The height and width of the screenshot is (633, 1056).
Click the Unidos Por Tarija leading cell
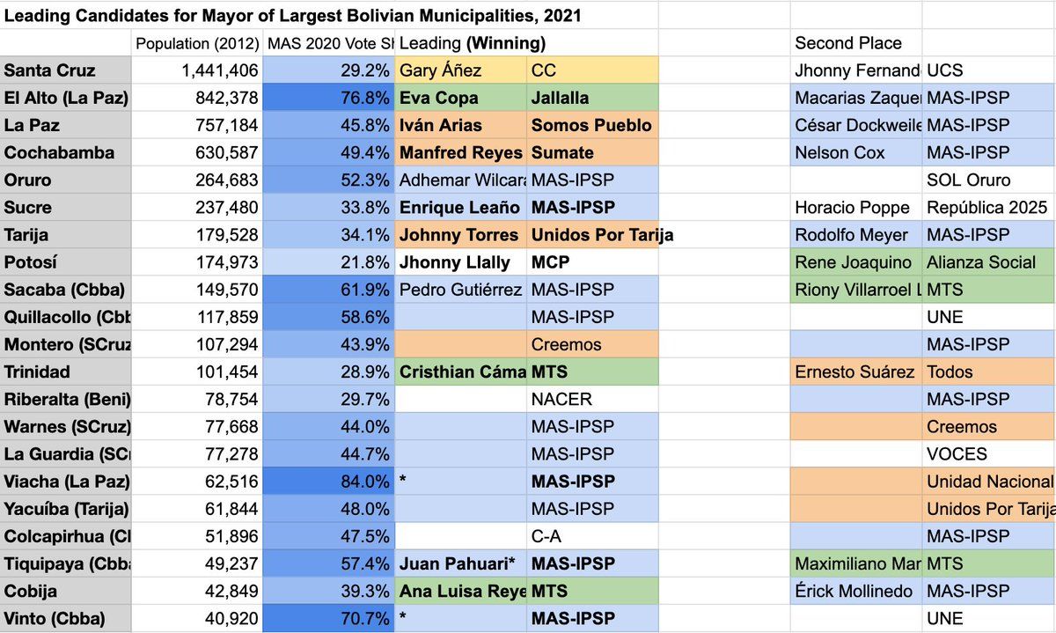[592, 235]
